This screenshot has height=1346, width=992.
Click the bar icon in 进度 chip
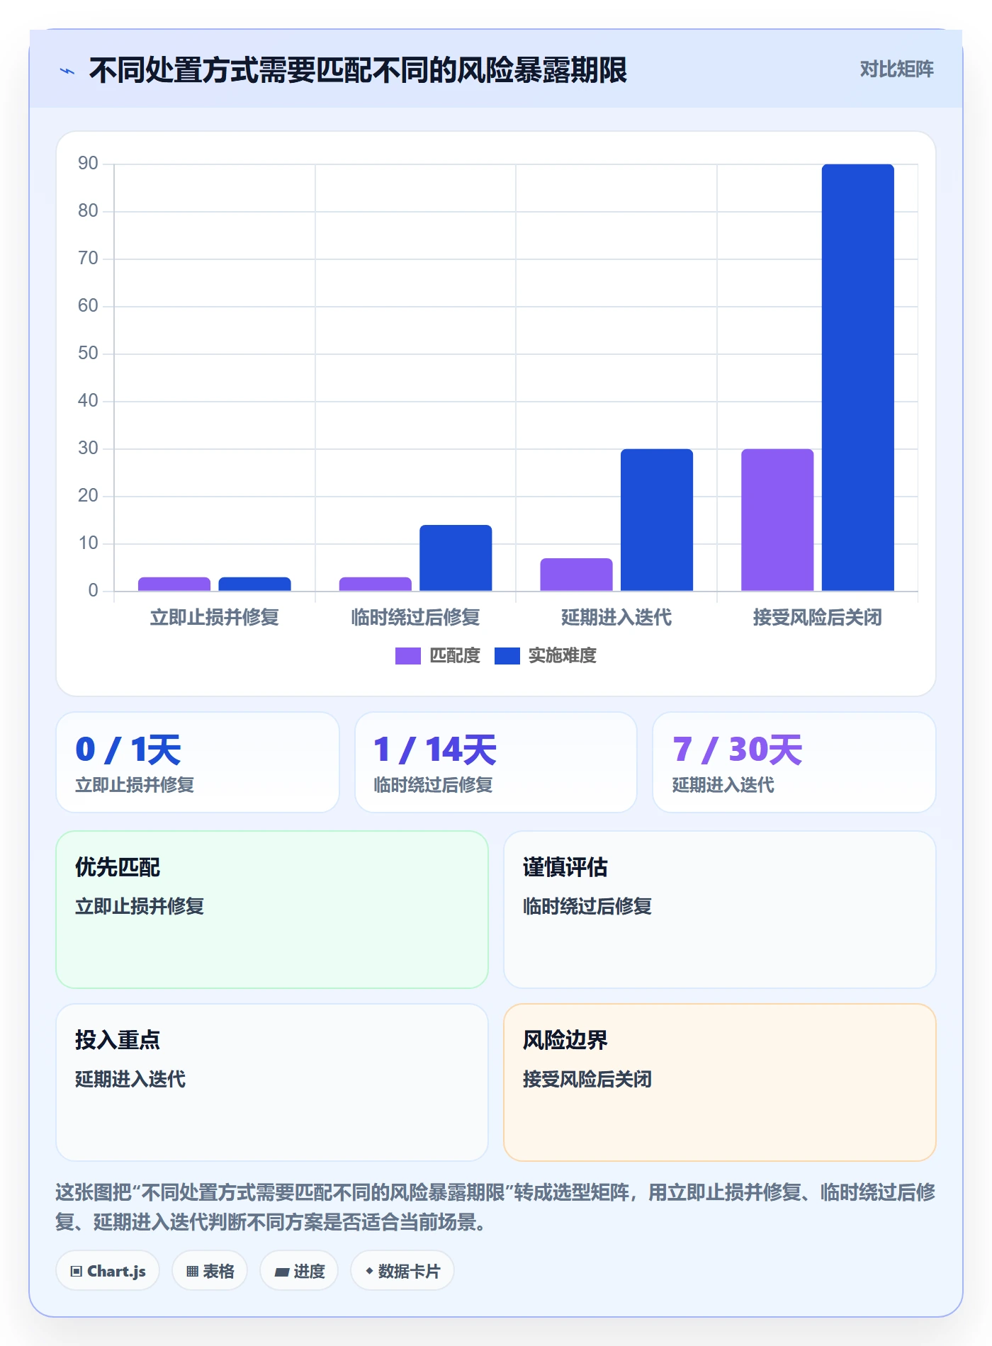click(x=281, y=1272)
